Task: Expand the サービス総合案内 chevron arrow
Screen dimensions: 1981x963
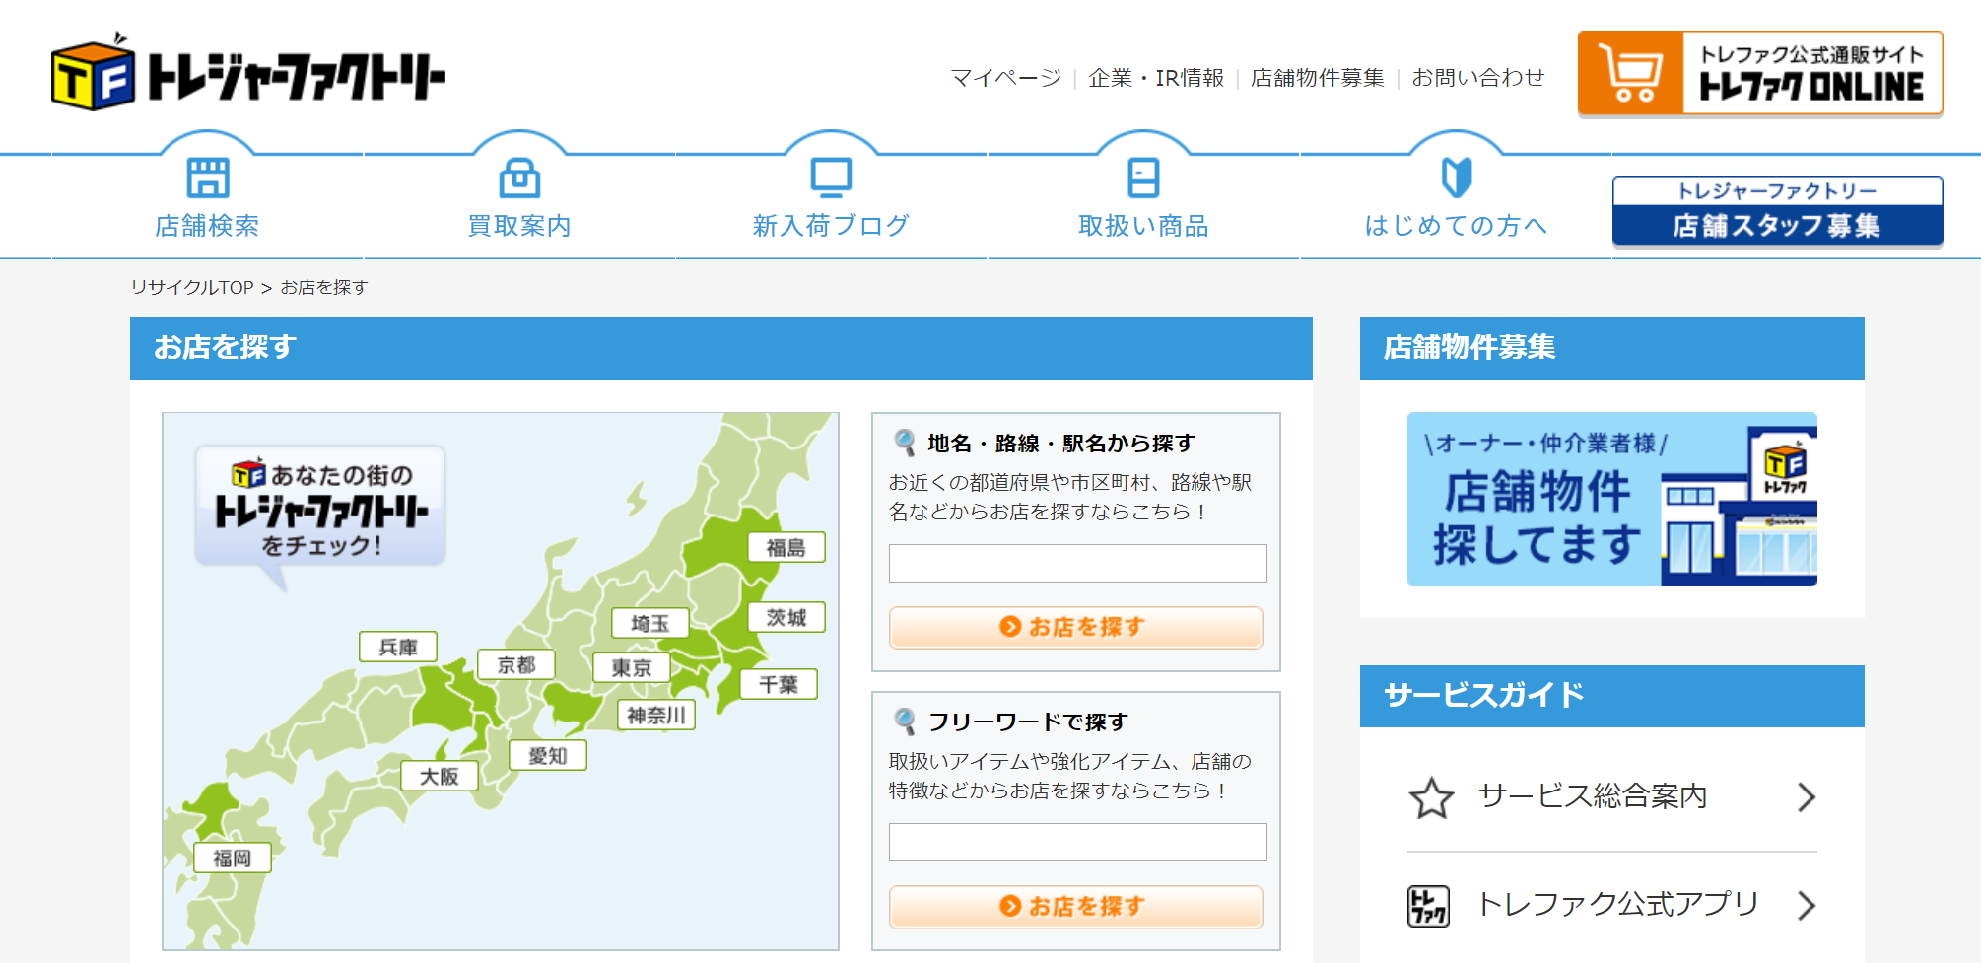Action: [x=1806, y=797]
